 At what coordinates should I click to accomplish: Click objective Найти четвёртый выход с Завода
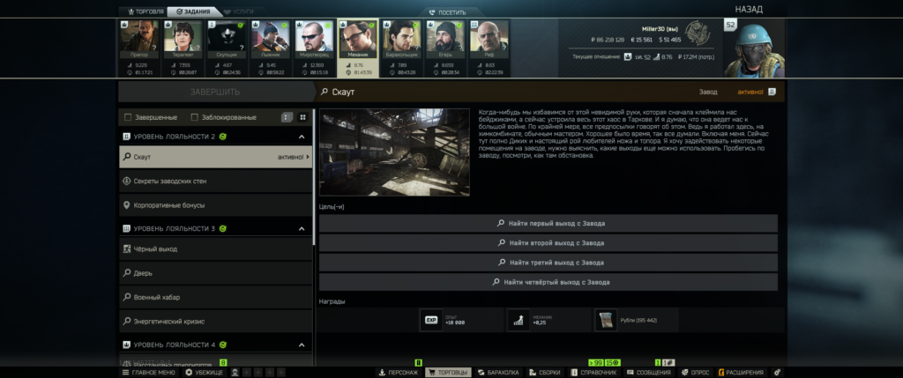(x=549, y=282)
